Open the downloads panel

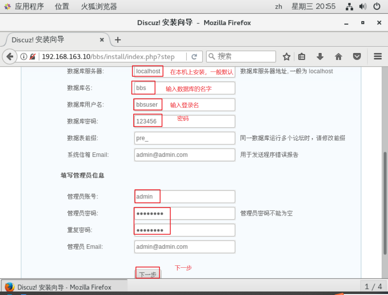pyautogui.click(x=320, y=57)
